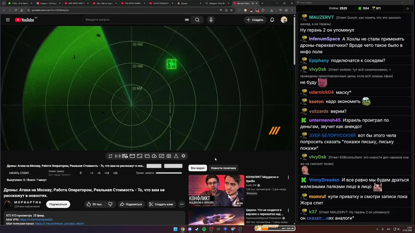The width and height of the screenshot is (415, 233).
Task: Open options menu for КОНФЛИКТ Меддисон video
Action: pos(288,177)
